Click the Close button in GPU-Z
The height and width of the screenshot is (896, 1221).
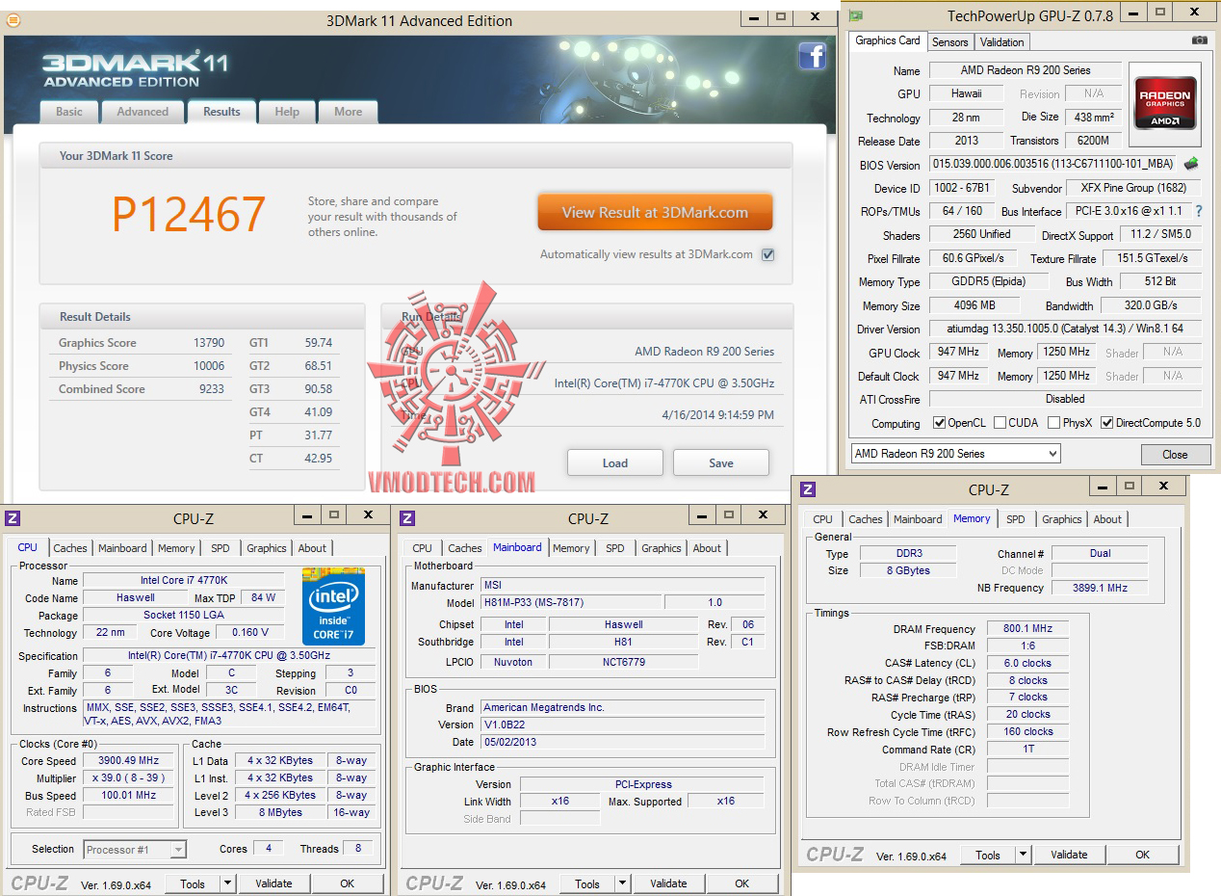pyautogui.click(x=1175, y=454)
